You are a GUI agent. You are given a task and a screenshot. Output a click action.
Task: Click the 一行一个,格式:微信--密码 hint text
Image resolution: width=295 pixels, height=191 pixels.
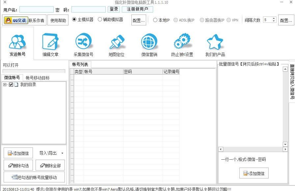243,160
